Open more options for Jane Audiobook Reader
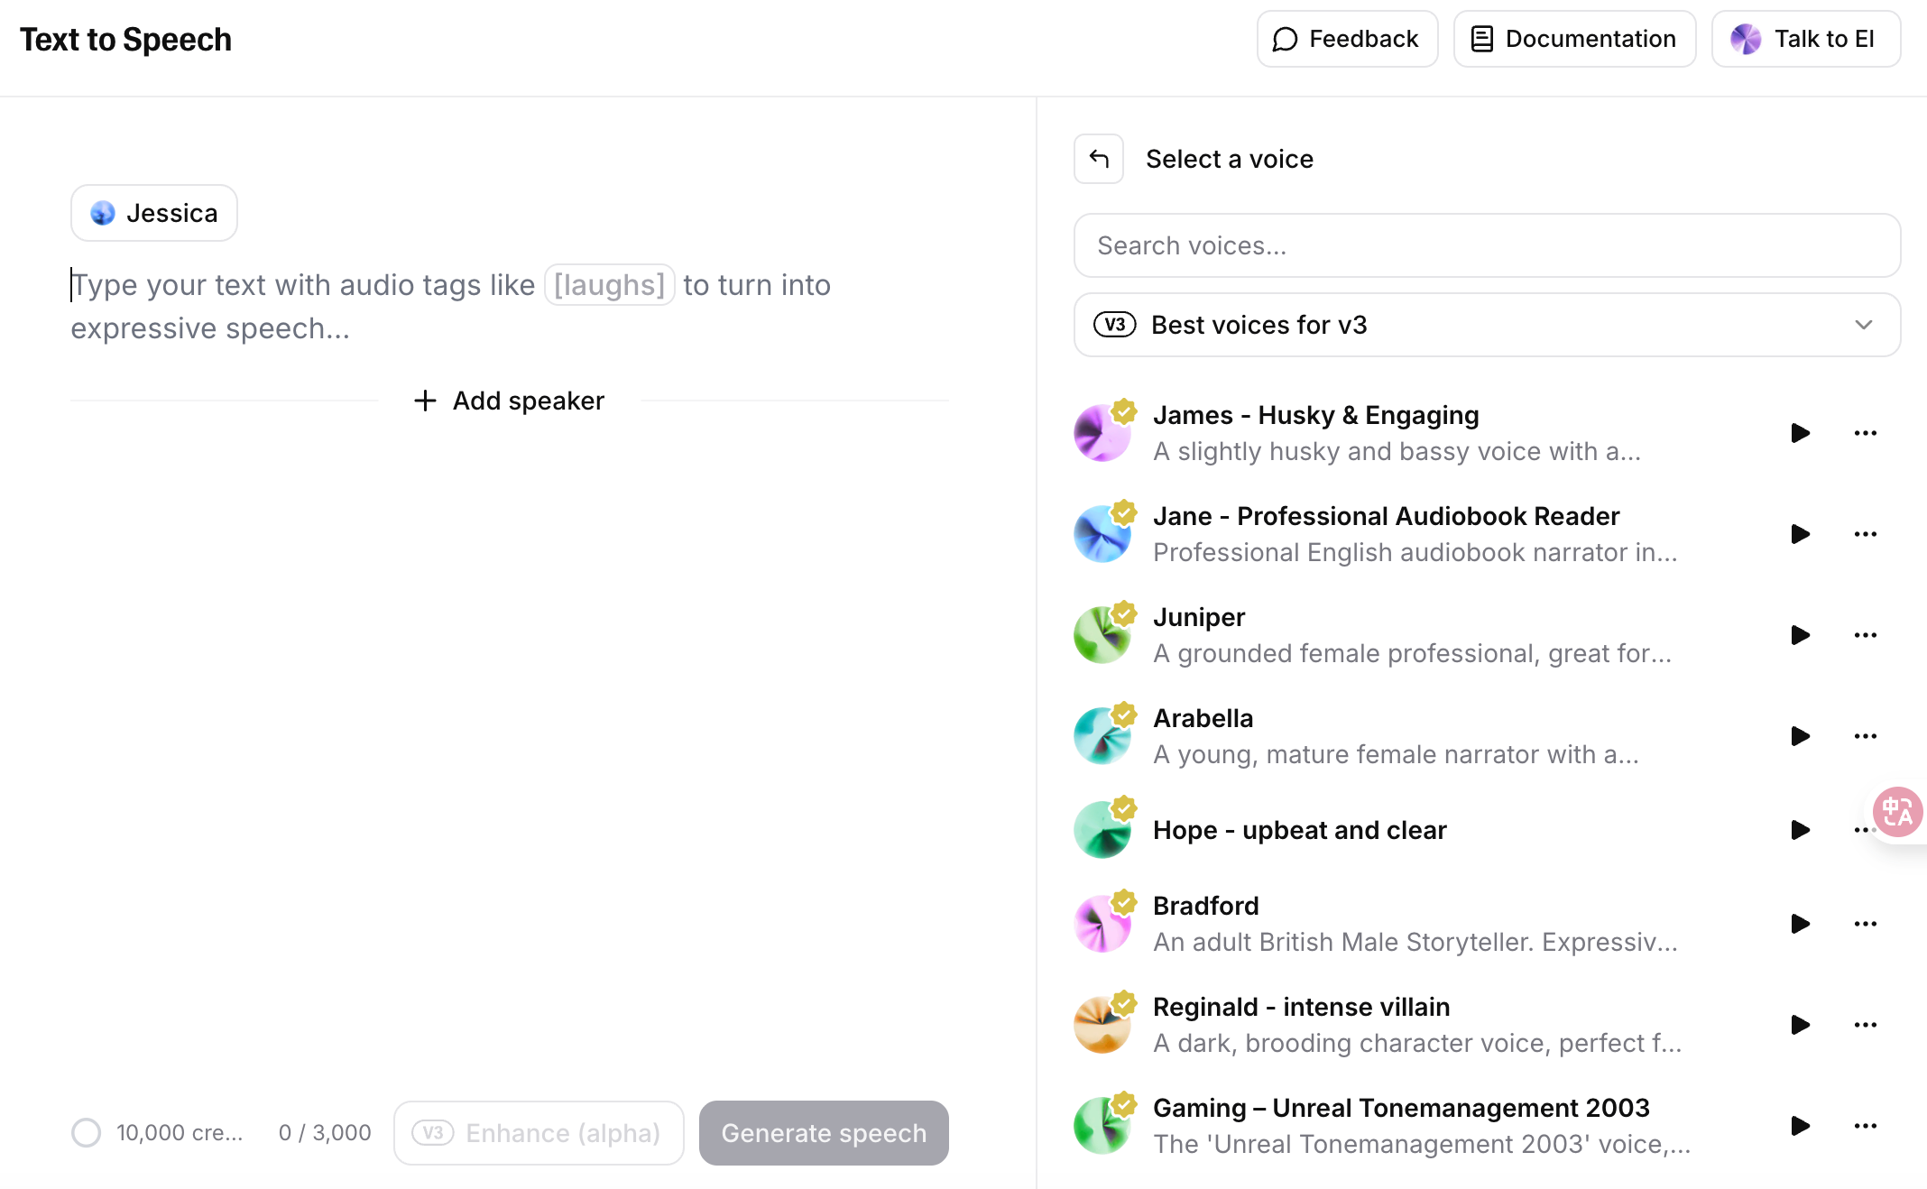This screenshot has width=1927, height=1189. (1865, 534)
